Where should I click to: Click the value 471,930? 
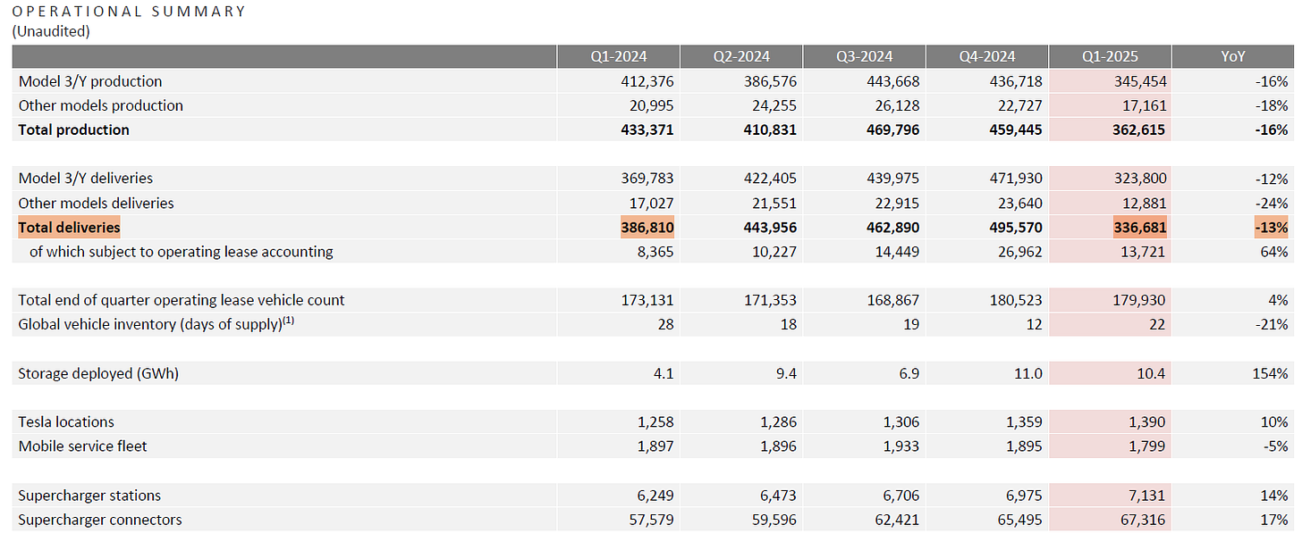tap(1016, 179)
